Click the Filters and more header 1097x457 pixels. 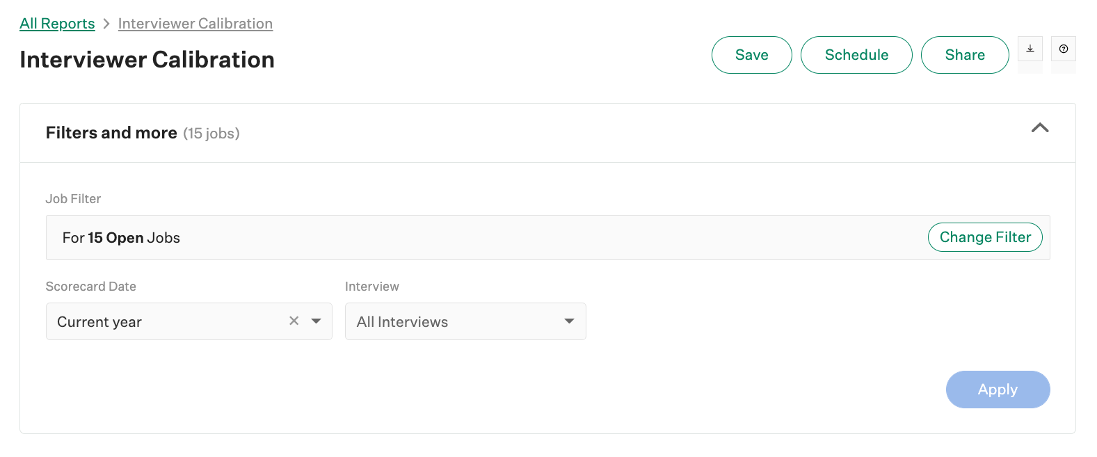tap(111, 132)
